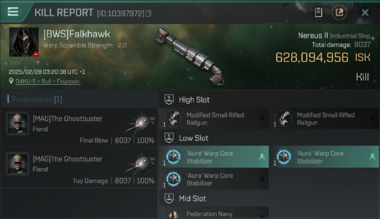This screenshot has width=380, height=219.
Task: Copy the kill report ID
Action: 148,13
